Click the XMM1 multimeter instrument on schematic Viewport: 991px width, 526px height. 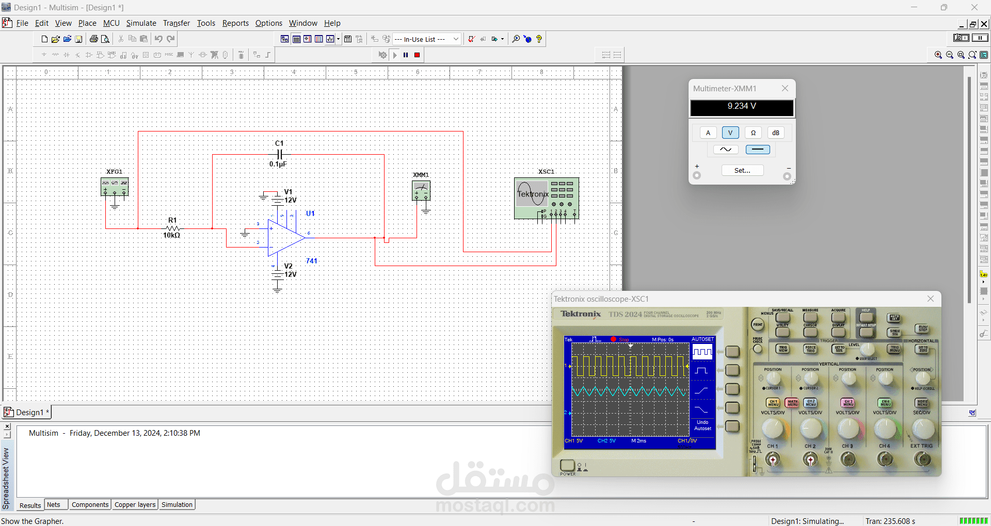pos(421,191)
